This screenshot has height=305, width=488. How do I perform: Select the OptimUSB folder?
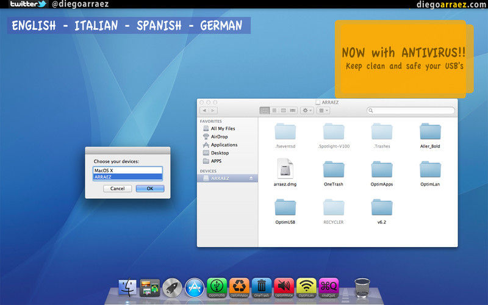[285, 211]
